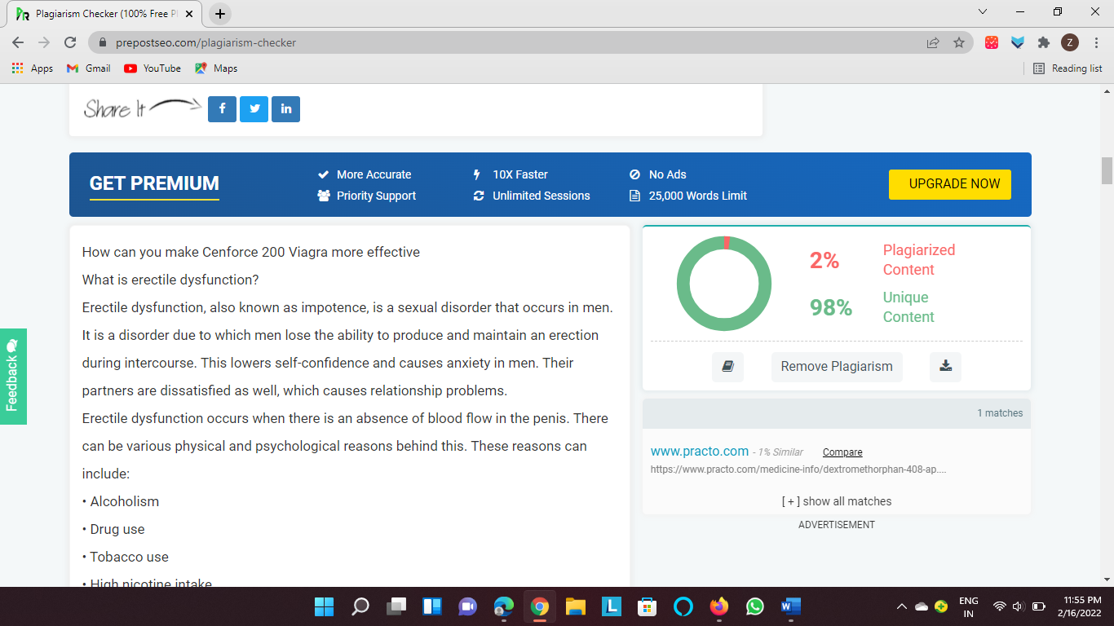
Task: Open the Windows Start menu
Action: click(x=324, y=606)
